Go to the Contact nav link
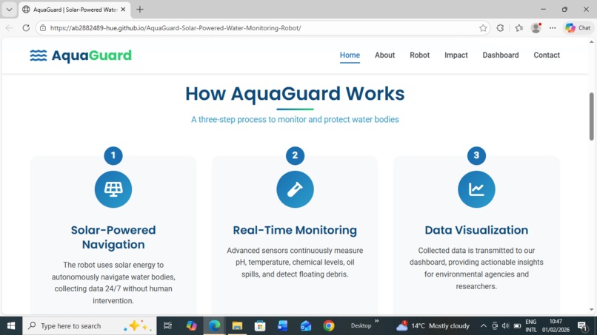Image resolution: width=597 pixels, height=335 pixels. 547,55
